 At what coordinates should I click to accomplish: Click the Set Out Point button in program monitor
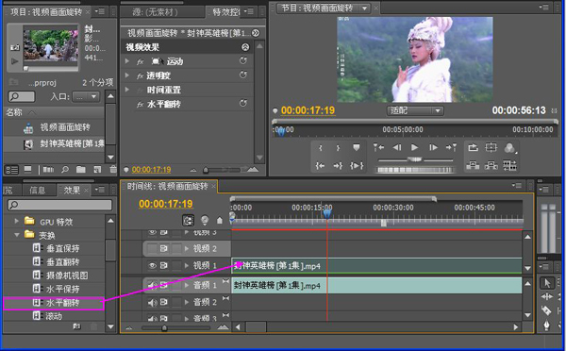point(338,148)
